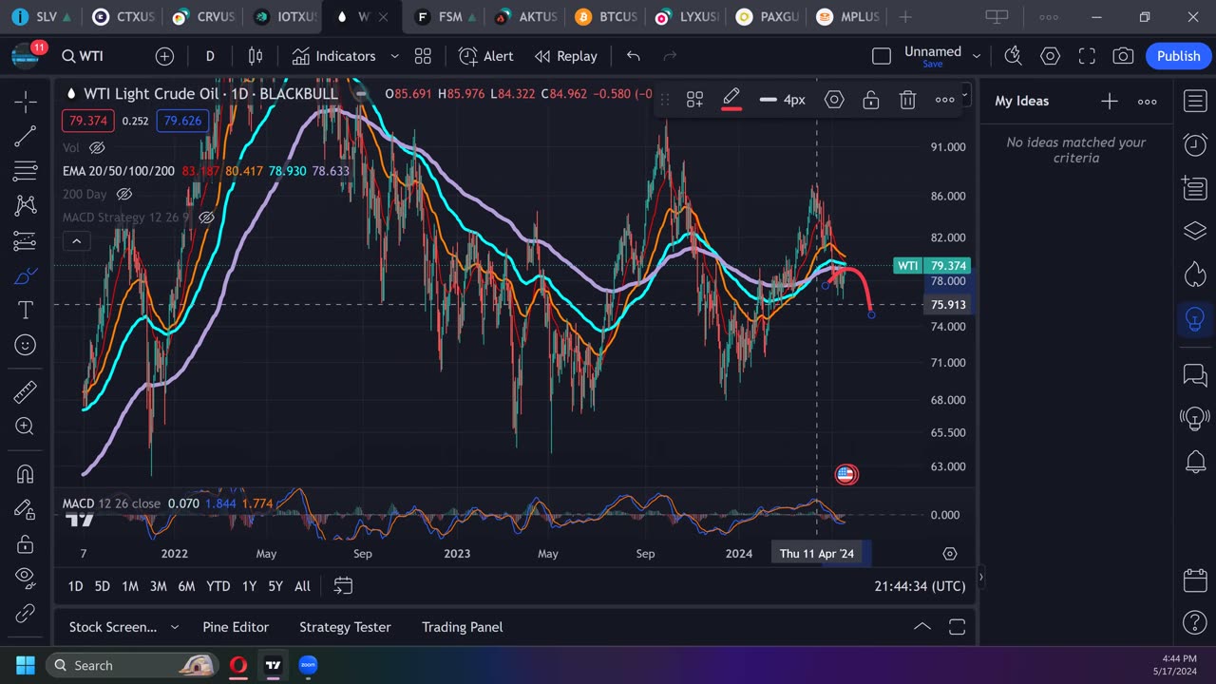Set the chart range to 1Y

point(249,586)
